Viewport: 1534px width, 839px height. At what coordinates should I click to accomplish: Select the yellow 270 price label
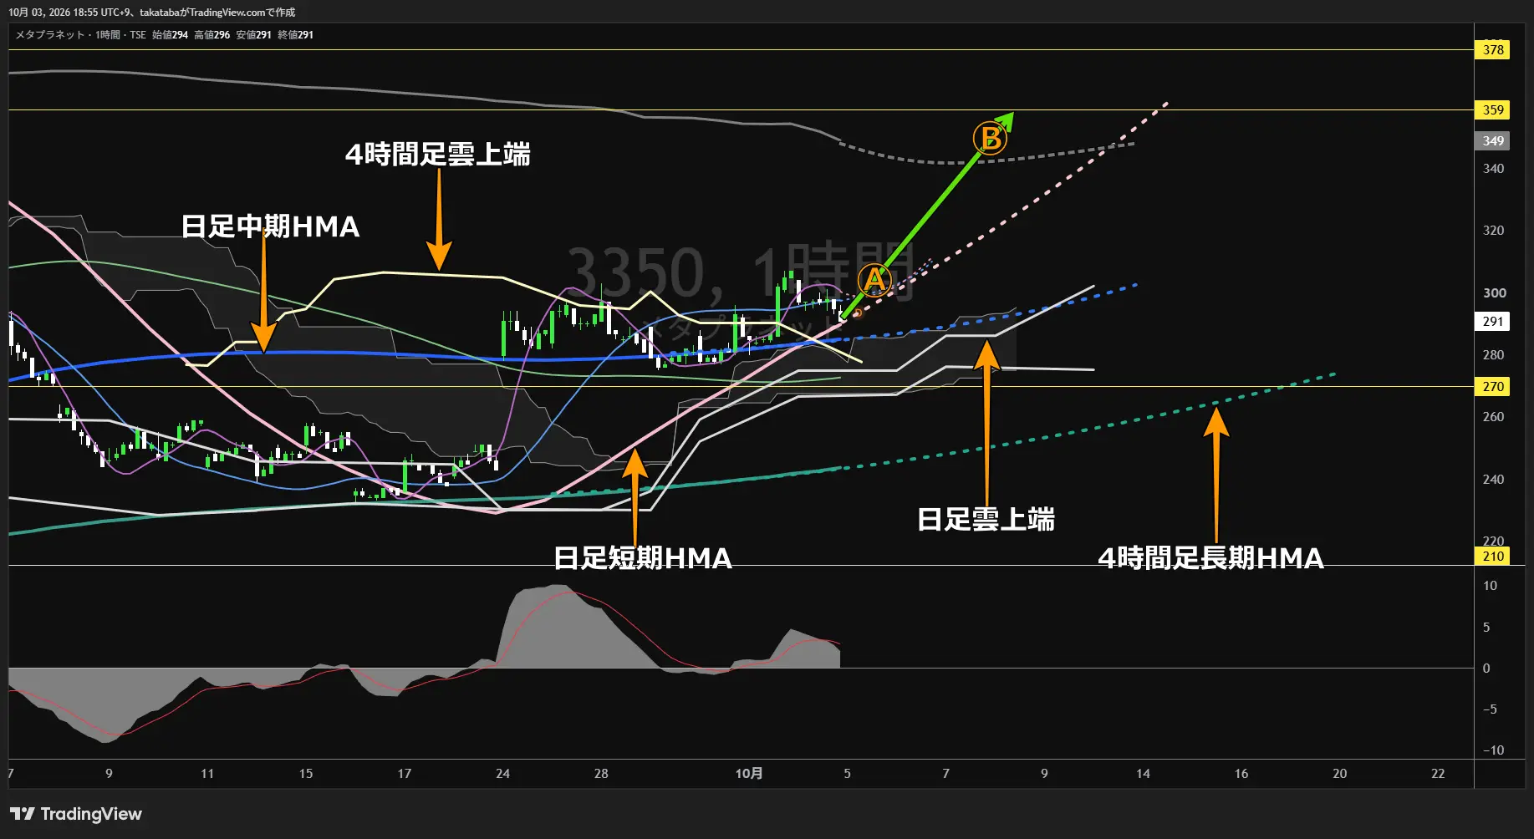(x=1493, y=386)
